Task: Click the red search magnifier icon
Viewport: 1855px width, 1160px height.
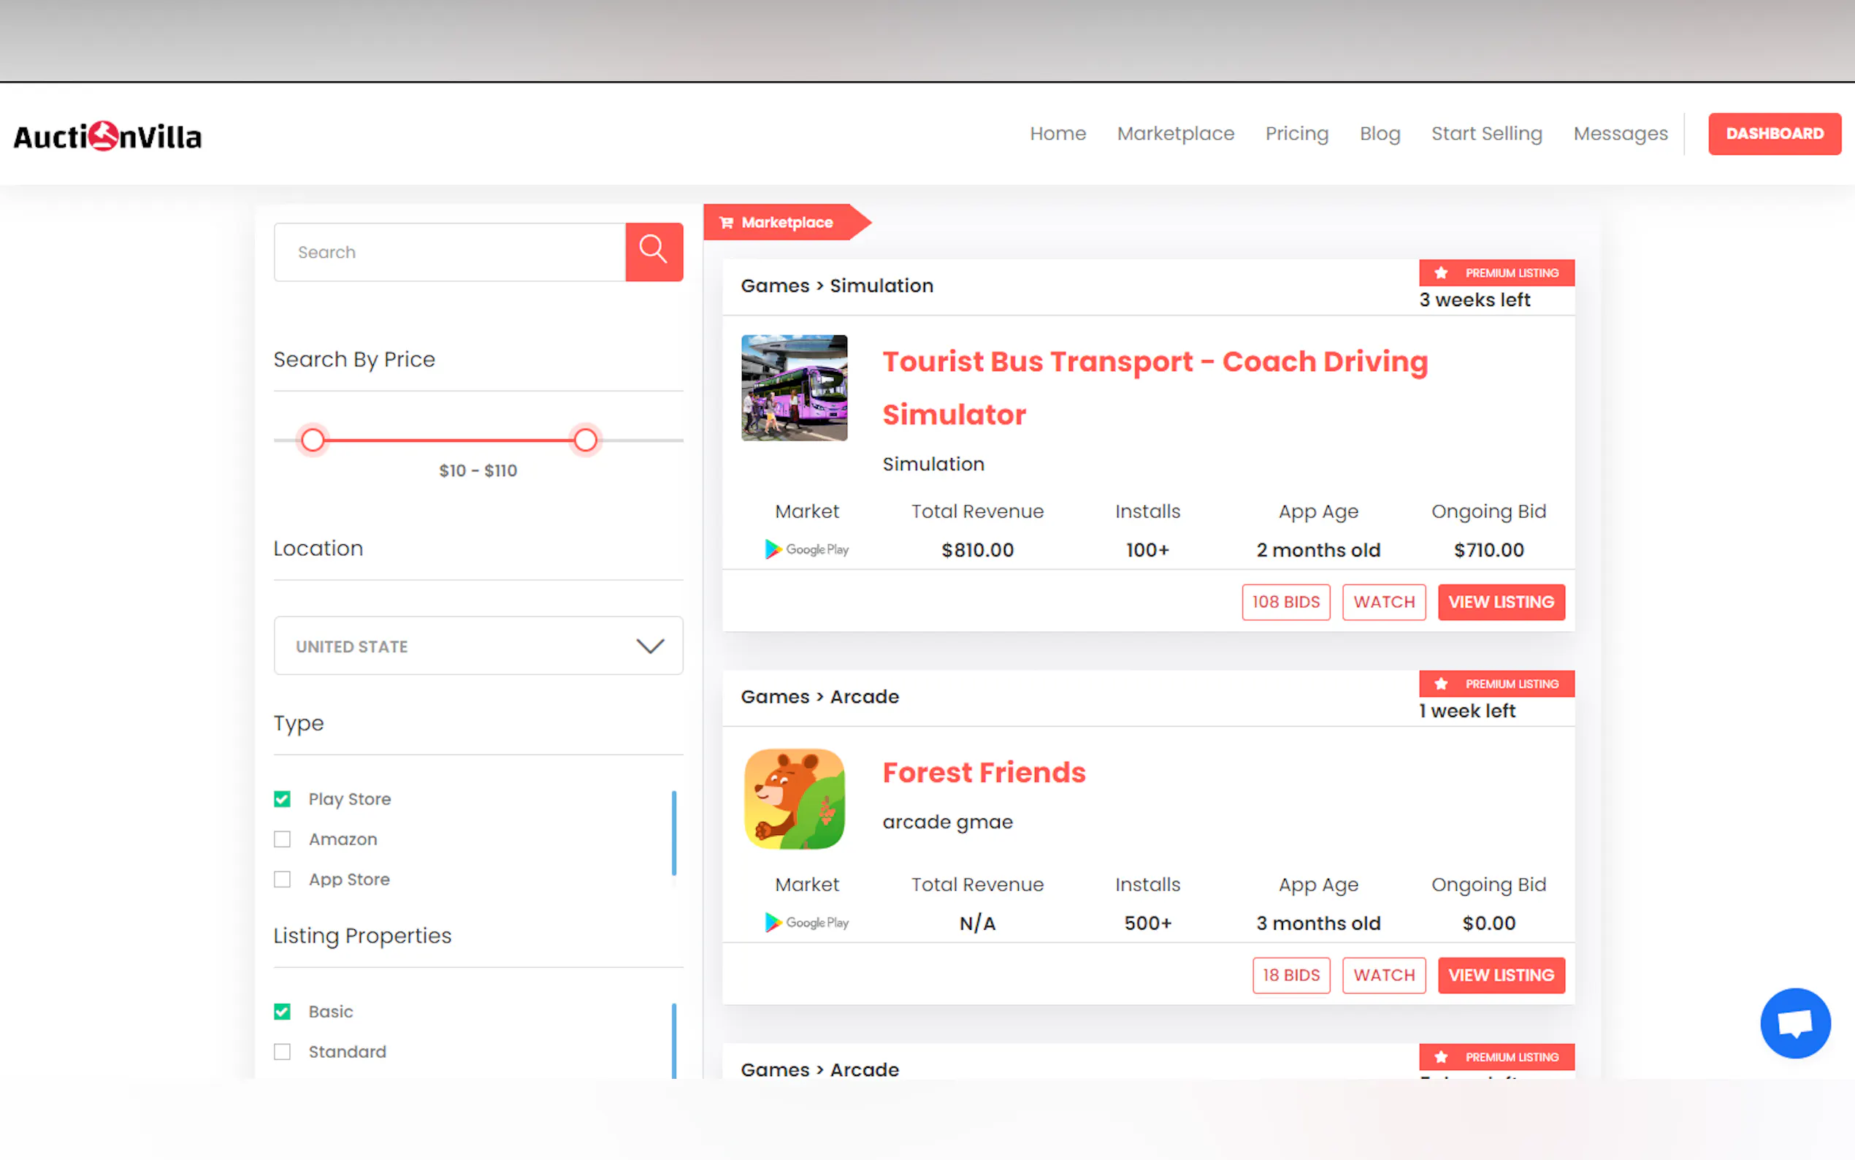Action: click(x=654, y=251)
